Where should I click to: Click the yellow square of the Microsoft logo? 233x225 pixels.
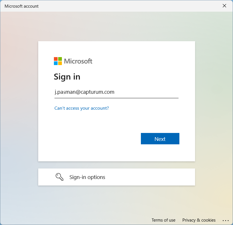click(x=60, y=63)
